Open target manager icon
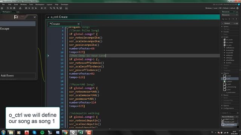This screenshot has height=135, width=241. click(238, 8)
